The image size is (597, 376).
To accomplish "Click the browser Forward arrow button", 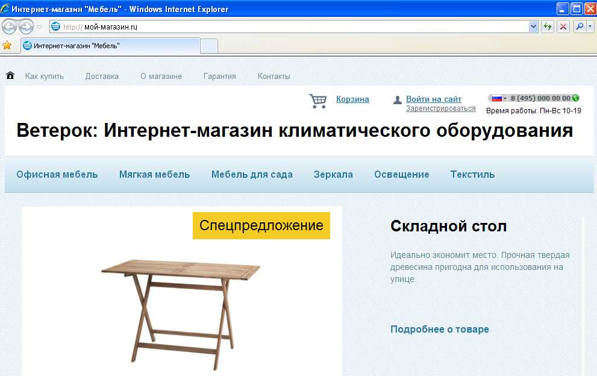I will pos(26,27).
